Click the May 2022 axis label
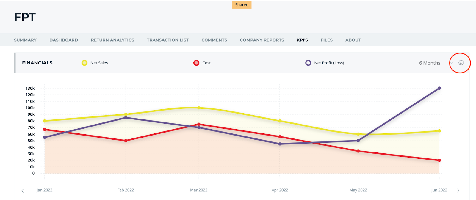This screenshot has width=476, height=200. point(358,190)
